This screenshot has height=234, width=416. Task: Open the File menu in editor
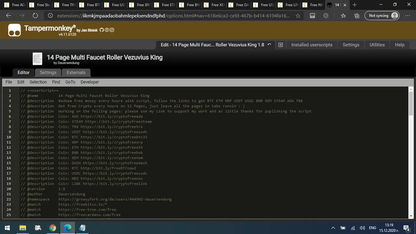[x=9, y=82]
